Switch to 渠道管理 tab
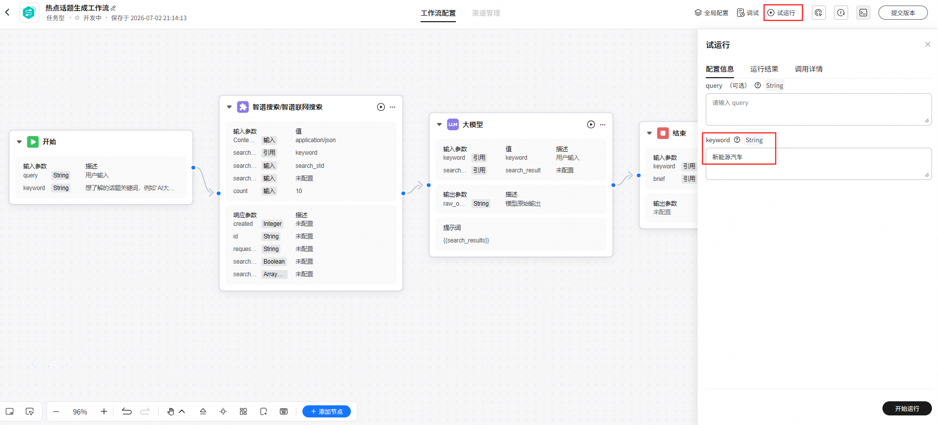The width and height of the screenshot is (938, 425). pyautogui.click(x=486, y=13)
